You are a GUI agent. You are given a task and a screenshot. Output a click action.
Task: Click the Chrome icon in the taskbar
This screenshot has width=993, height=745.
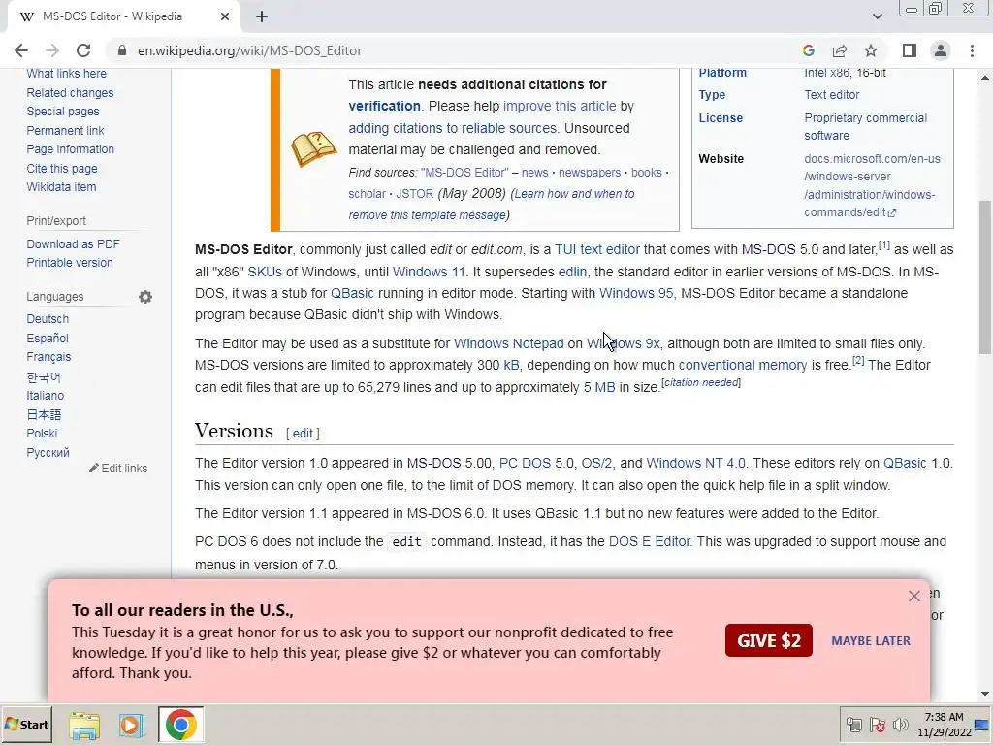click(180, 725)
